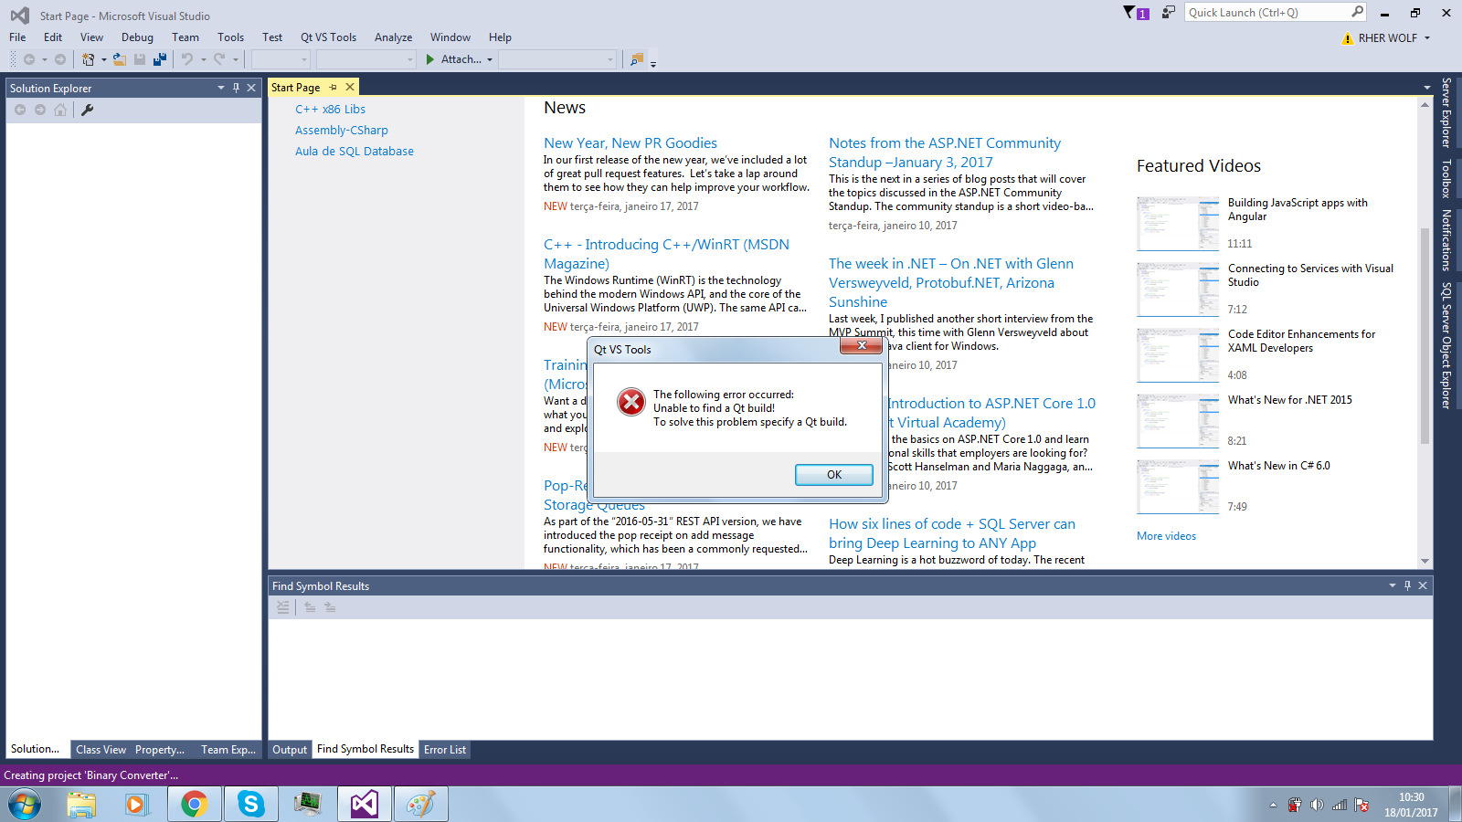1462x822 pixels.
Task: Open the Team Explorer bottom tab
Action: (x=228, y=750)
